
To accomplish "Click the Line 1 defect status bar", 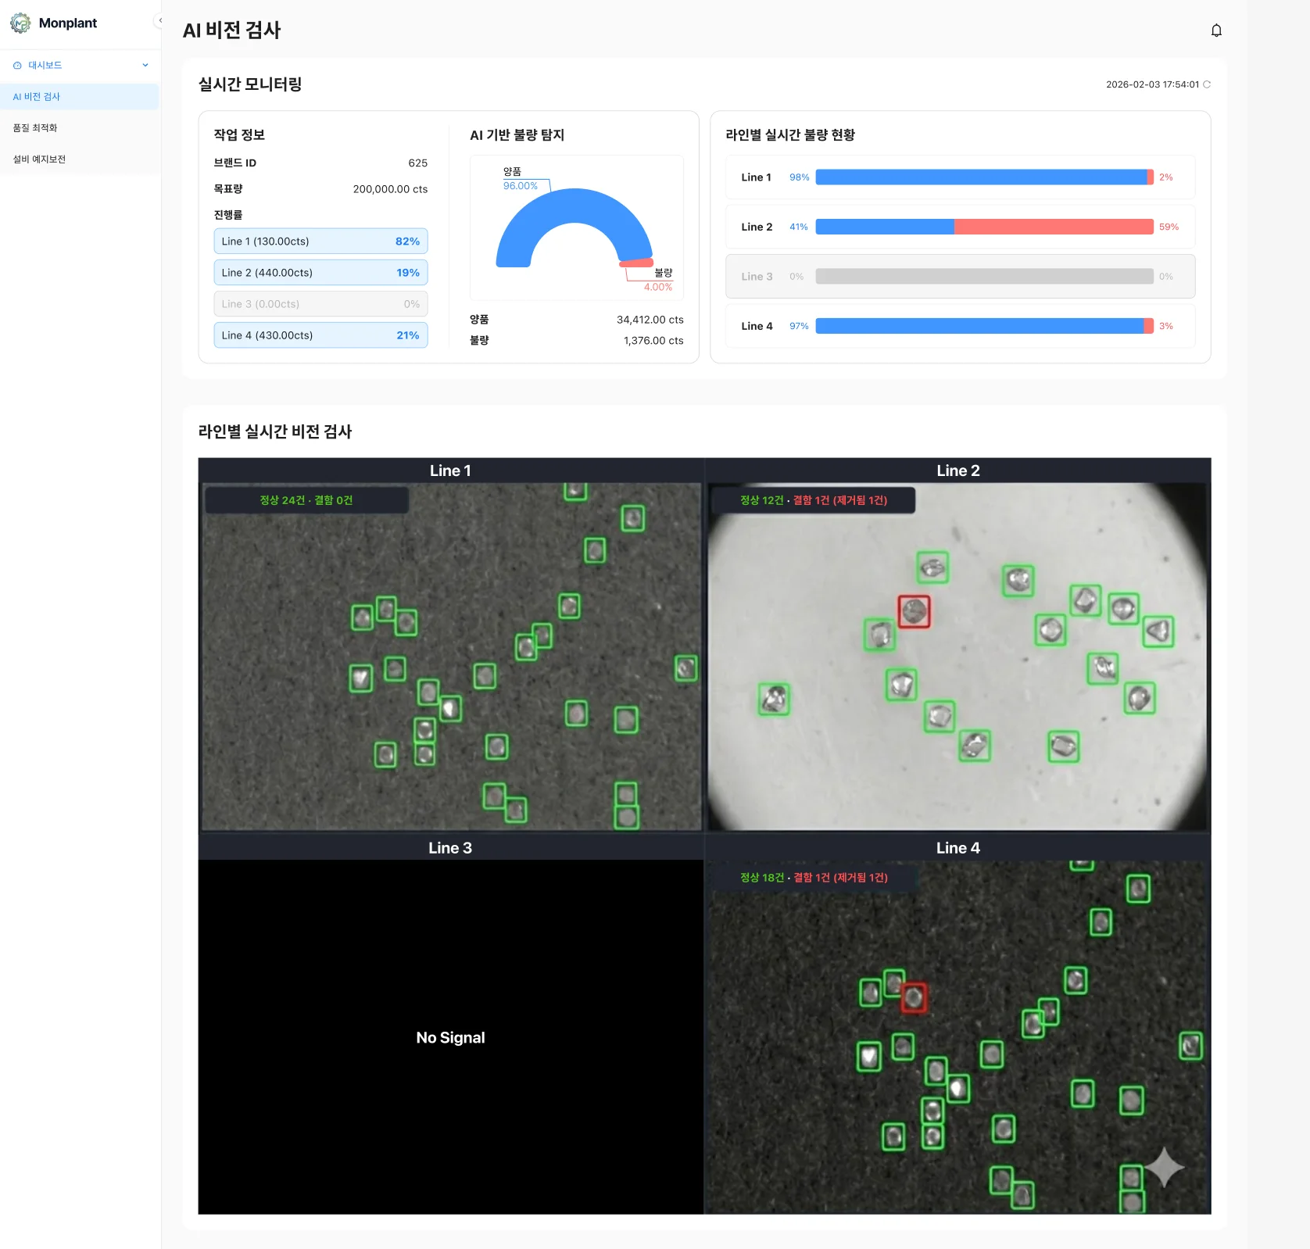I will (x=983, y=177).
